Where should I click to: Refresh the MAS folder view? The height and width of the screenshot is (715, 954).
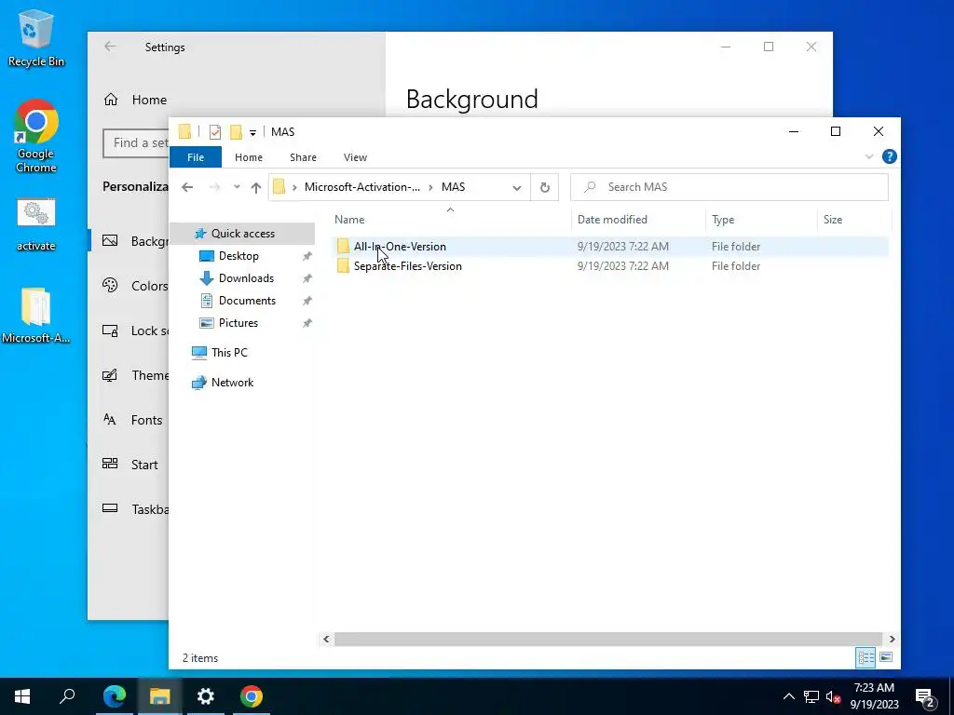544,187
